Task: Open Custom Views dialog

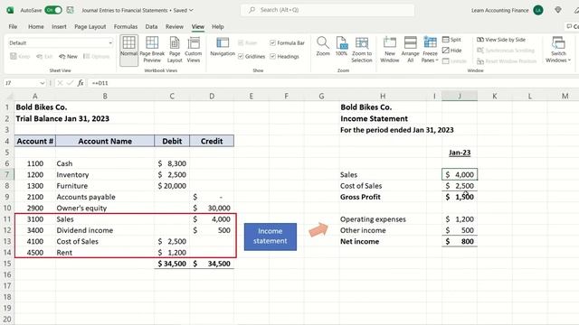Action: 193,51
